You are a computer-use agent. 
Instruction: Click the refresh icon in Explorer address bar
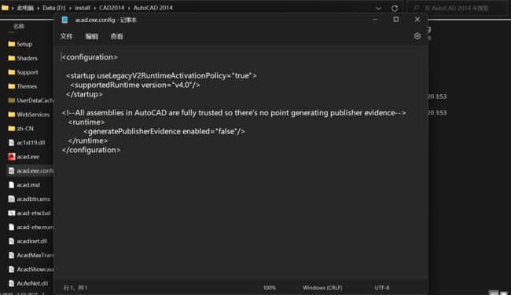[395, 8]
